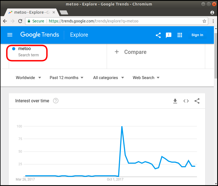This screenshot has width=218, height=186.
Task: Bookmark this page with the star icon
Action: 204,21
